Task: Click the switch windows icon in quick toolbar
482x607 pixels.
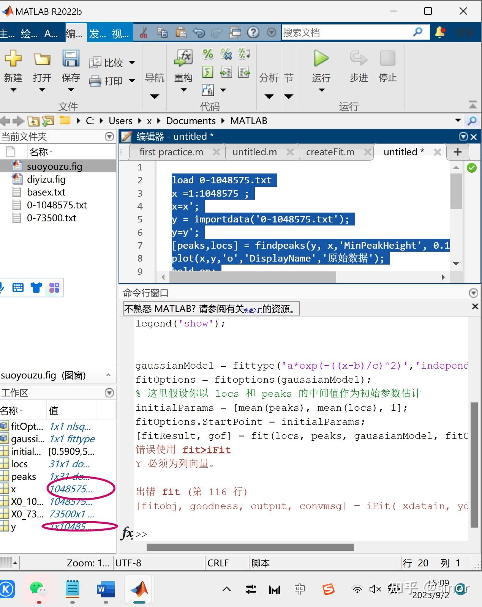Action: pyautogui.click(x=235, y=33)
